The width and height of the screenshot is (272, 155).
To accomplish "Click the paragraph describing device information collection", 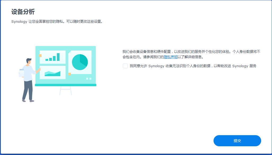I will pyautogui.click(x=191, y=54).
